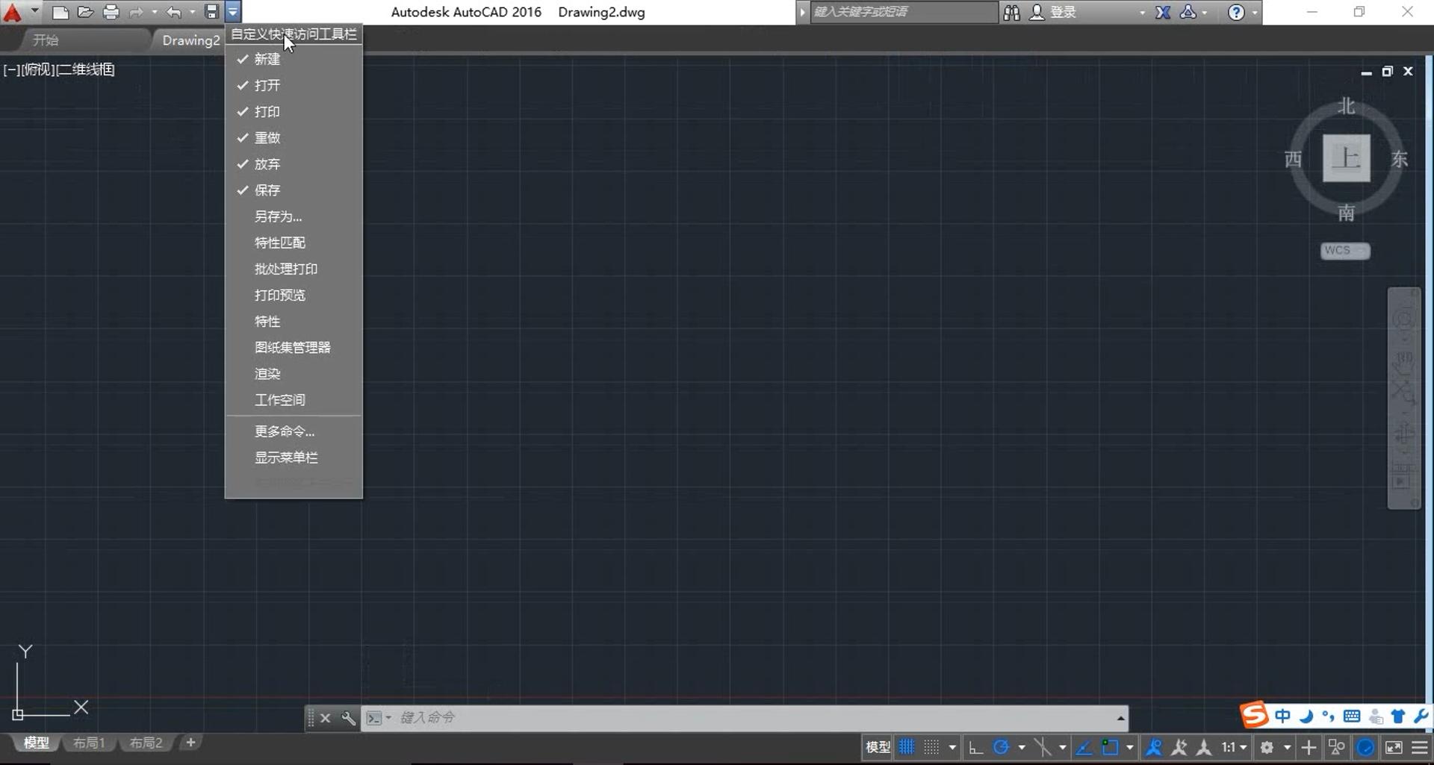Click the New drawing icon in quick access toolbar
The width and height of the screenshot is (1434, 765).
click(x=60, y=12)
